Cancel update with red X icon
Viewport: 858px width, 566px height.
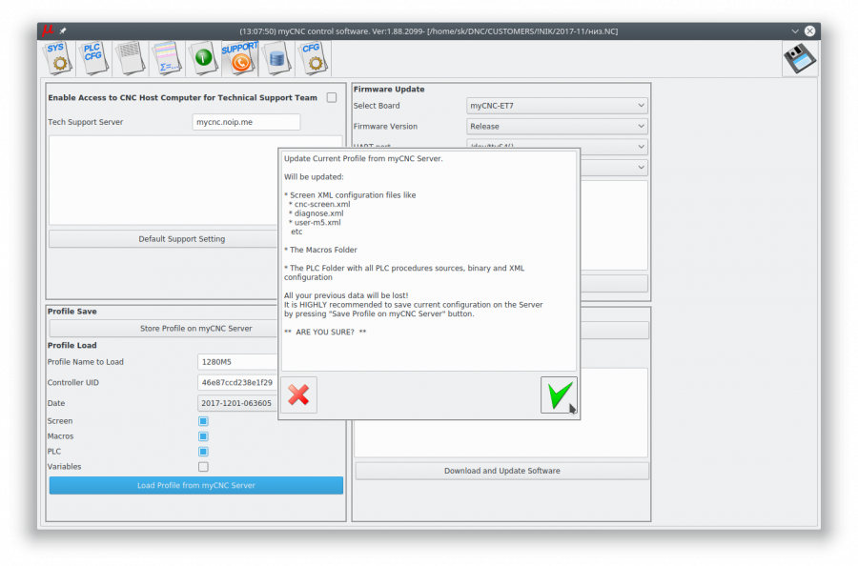pyautogui.click(x=298, y=394)
